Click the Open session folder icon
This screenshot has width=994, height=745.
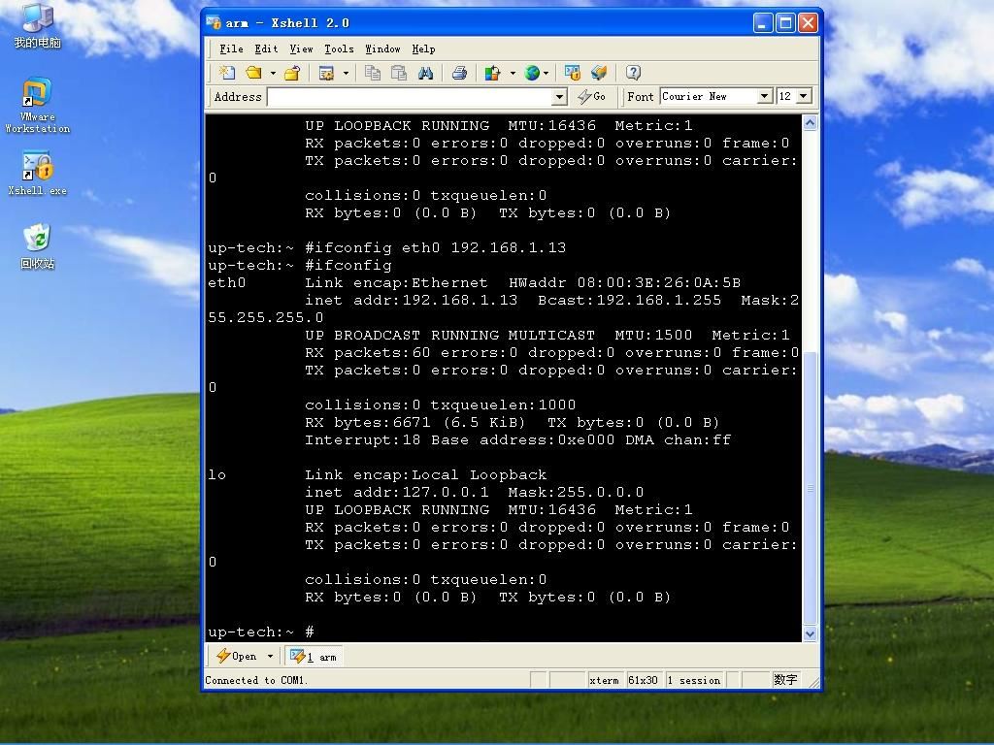pyautogui.click(x=253, y=73)
